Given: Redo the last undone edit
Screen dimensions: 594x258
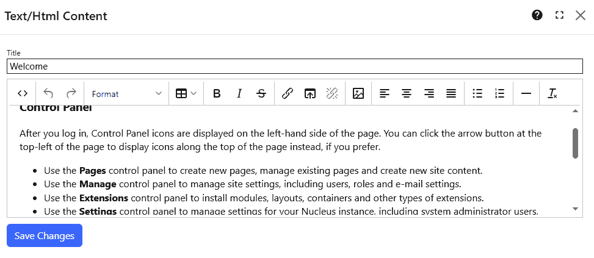Looking at the screenshot, I should (x=71, y=93).
